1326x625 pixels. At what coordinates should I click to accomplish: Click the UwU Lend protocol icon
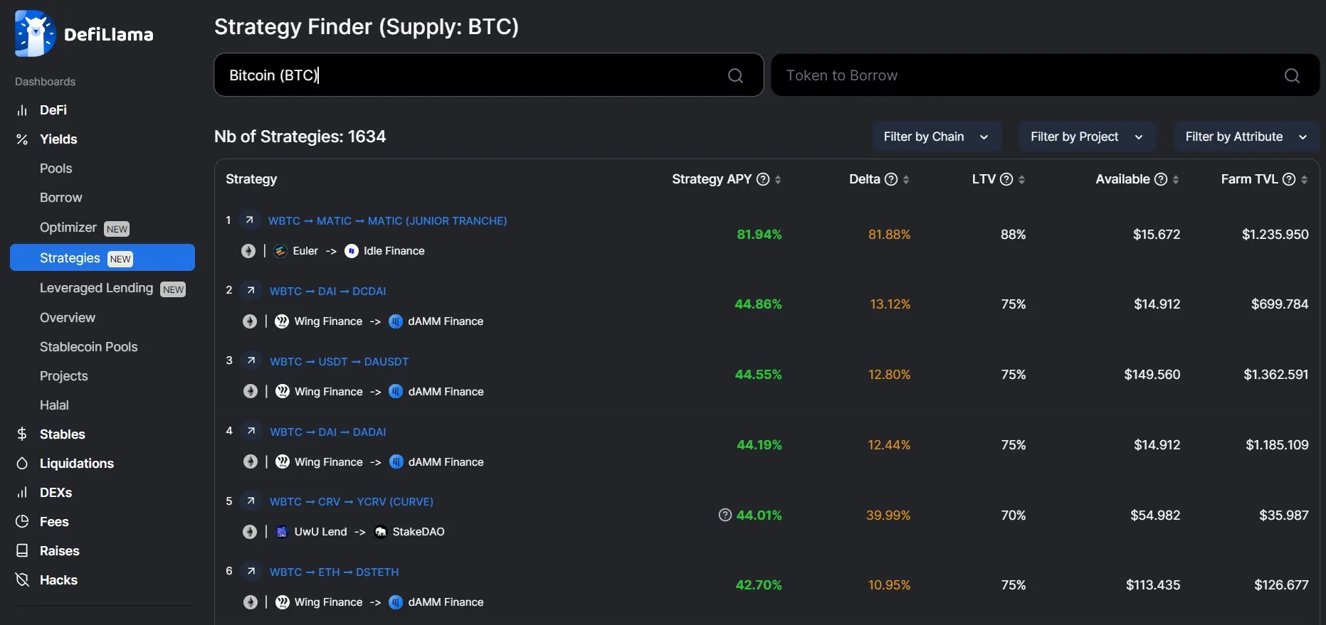282,532
